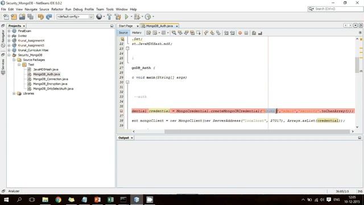Stop Macro Recording icon
This screenshot has height=205, width=364.
(246, 33)
